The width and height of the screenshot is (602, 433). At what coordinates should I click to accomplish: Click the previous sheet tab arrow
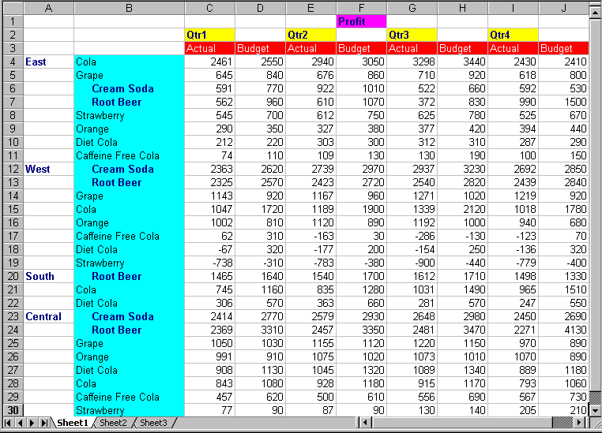[20, 424]
